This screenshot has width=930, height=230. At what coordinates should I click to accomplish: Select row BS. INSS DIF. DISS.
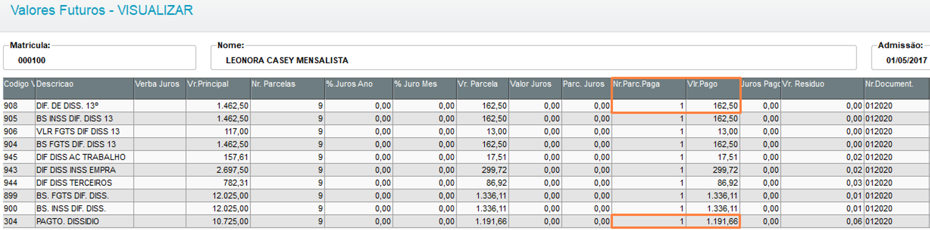pos(466,209)
